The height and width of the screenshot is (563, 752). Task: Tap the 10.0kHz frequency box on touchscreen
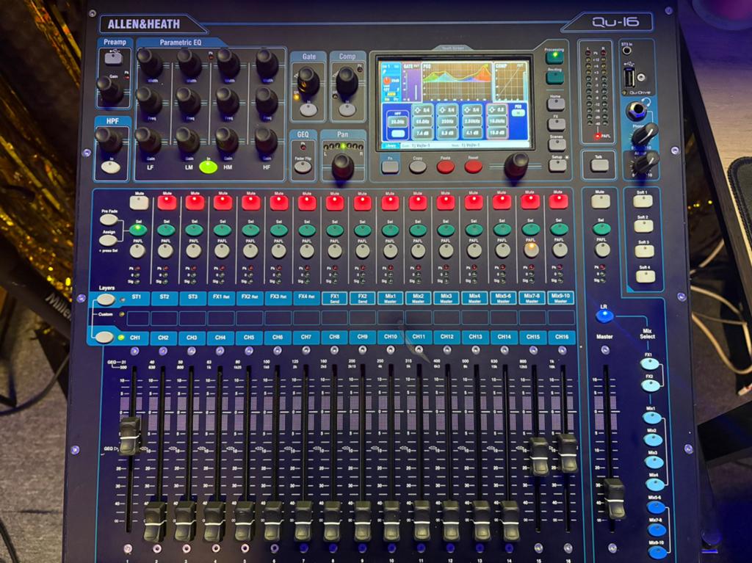(496, 122)
